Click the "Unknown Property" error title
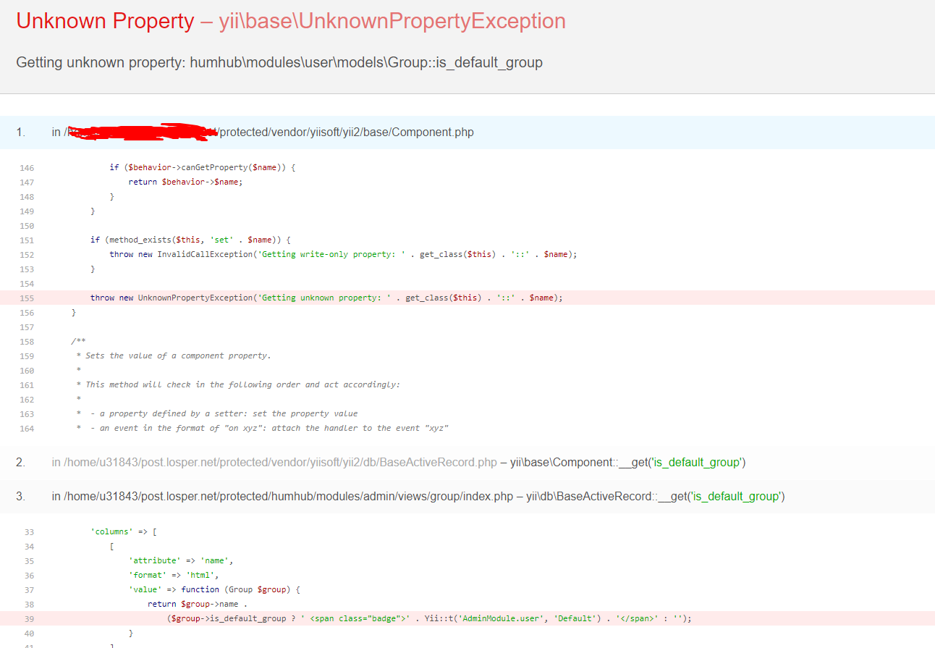Image resolution: width=935 pixels, height=648 pixels. coord(105,21)
